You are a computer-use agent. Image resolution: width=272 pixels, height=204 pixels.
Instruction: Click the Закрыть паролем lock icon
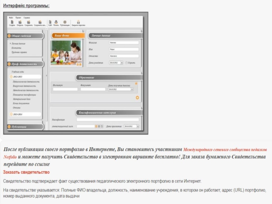pyautogui.click(x=78, y=22)
